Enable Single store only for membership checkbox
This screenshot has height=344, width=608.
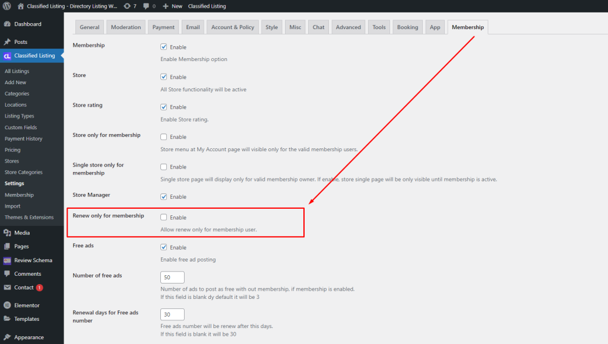[164, 167]
